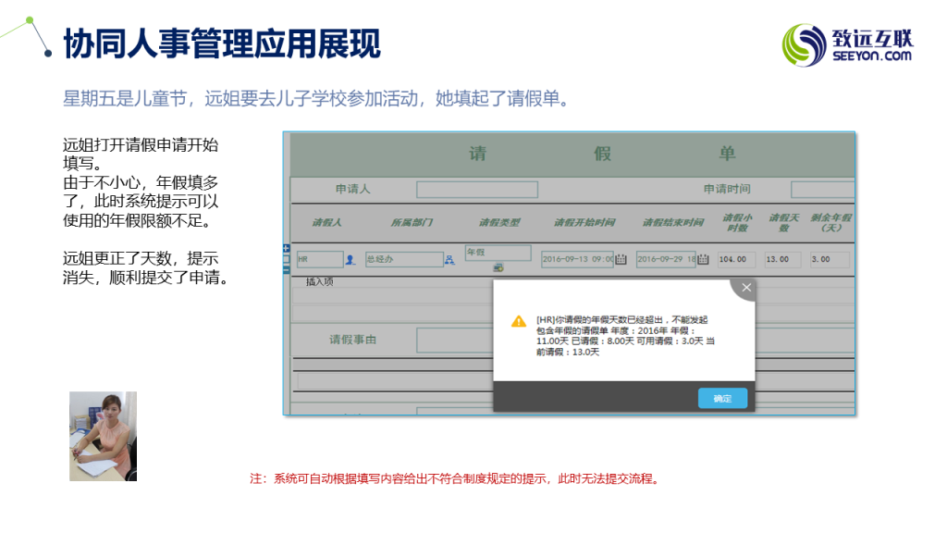
Task: Open the calendar icon for leave end time
Action: tap(703, 259)
